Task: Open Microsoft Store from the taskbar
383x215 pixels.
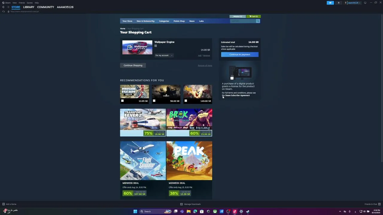Action: click(x=202, y=211)
